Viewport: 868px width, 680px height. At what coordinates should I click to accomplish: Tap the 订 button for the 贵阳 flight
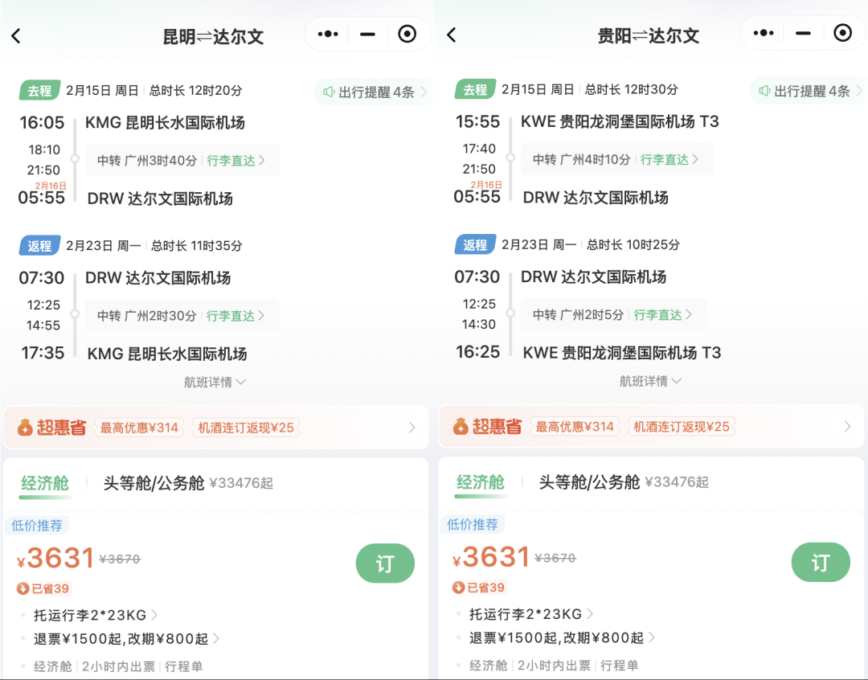pos(821,563)
